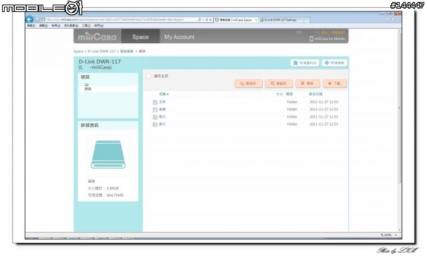Click the Modified Date column header
The width and height of the screenshot is (427, 258).
coord(316,94)
